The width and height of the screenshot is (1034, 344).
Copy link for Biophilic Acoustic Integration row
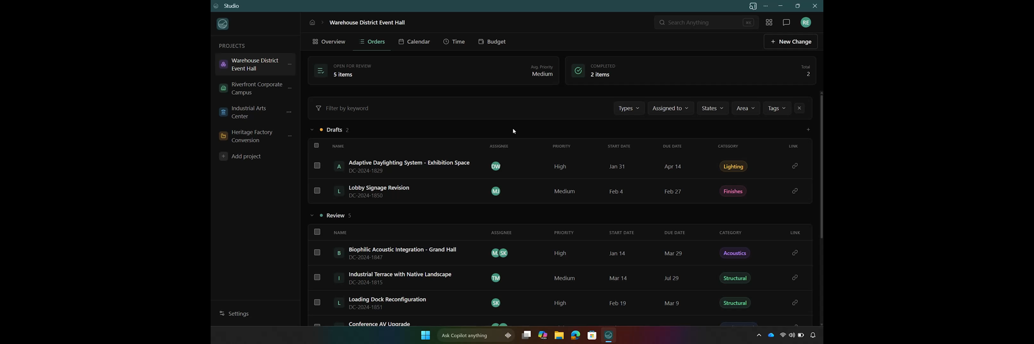tap(795, 253)
